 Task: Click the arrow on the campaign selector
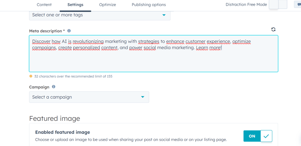click(x=143, y=97)
